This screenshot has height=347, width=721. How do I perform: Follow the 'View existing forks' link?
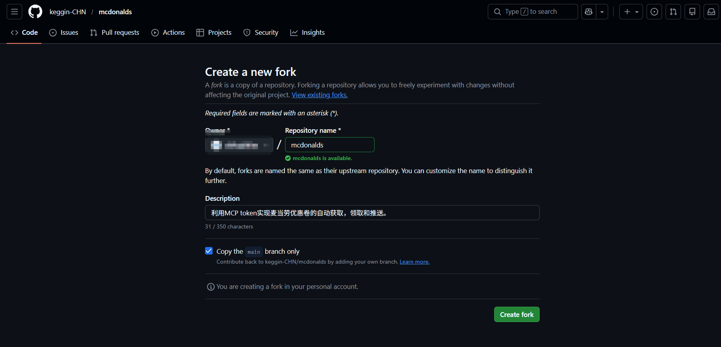[320, 95]
